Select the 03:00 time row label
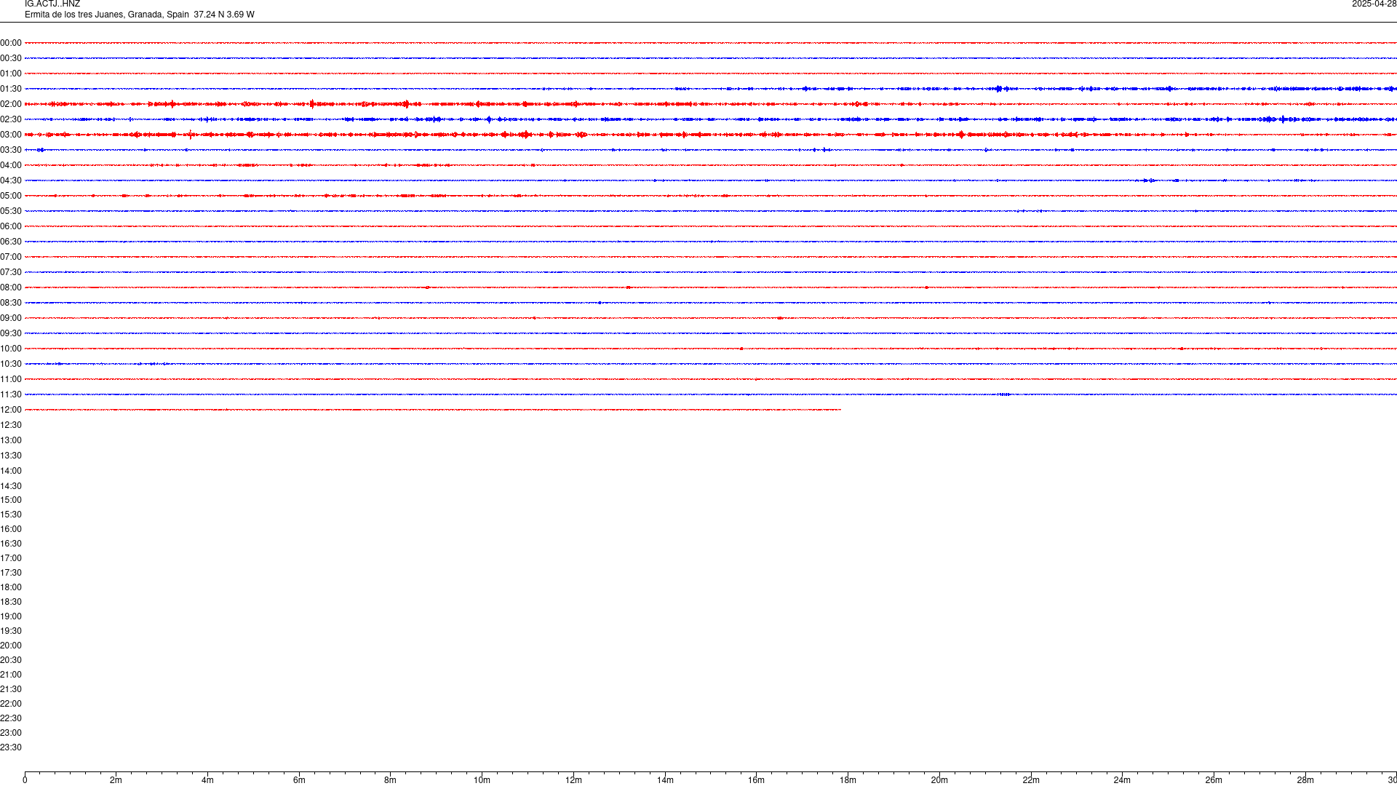The width and height of the screenshot is (1397, 786). [11, 135]
